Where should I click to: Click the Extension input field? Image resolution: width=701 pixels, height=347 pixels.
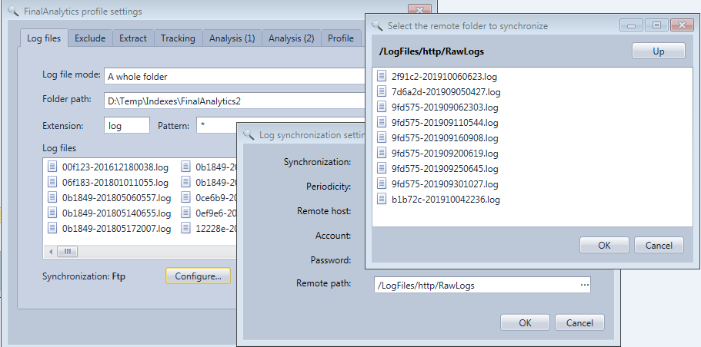tap(126, 125)
